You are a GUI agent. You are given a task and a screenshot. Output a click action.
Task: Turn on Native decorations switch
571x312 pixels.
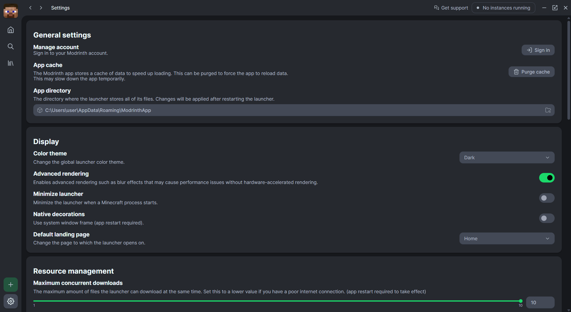(x=547, y=218)
